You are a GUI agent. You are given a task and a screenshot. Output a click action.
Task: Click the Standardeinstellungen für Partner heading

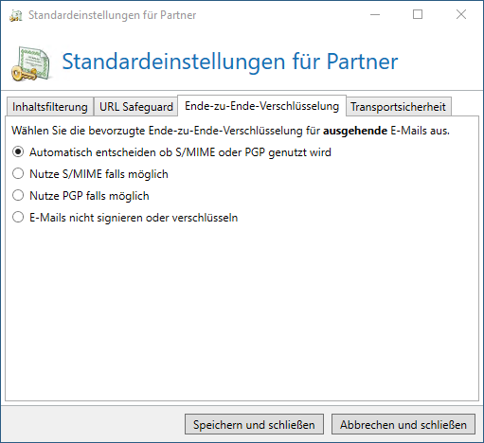230,62
